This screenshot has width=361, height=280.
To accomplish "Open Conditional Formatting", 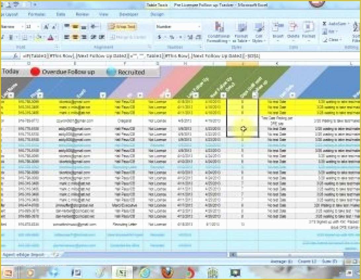I will (219, 32).
